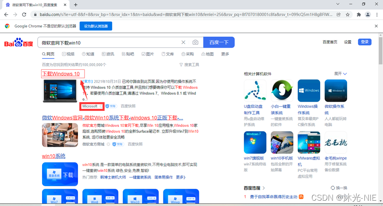The image size is (383, 206).
Task: Open 微软Windows官网 result title link
Action: 112,118
